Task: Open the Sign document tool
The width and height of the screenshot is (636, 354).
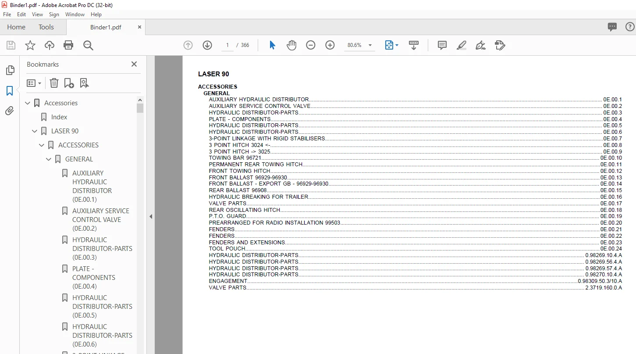Action: tap(481, 45)
